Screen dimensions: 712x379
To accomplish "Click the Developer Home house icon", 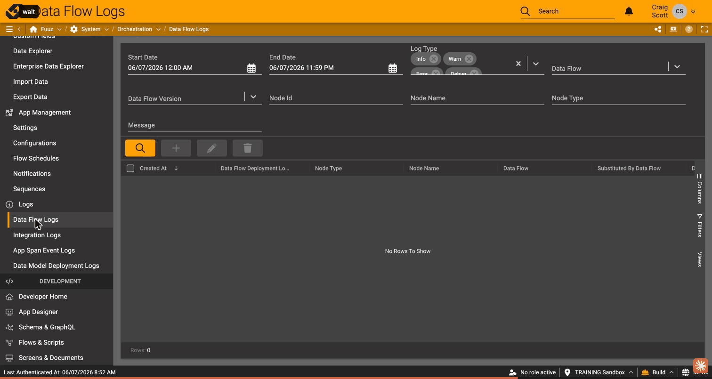I will click(9, 297).
